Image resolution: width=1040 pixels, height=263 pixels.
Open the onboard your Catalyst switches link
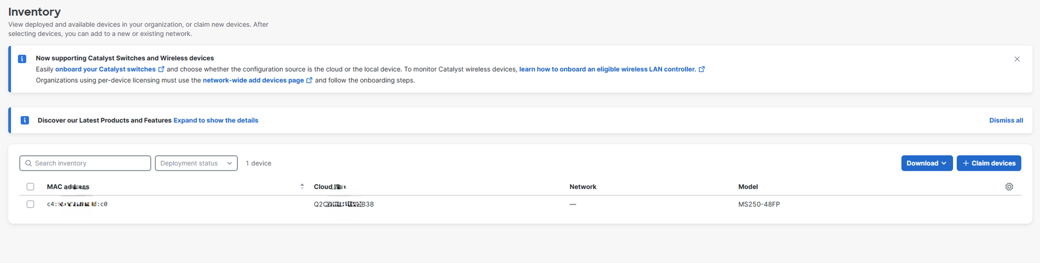[105, 69]
